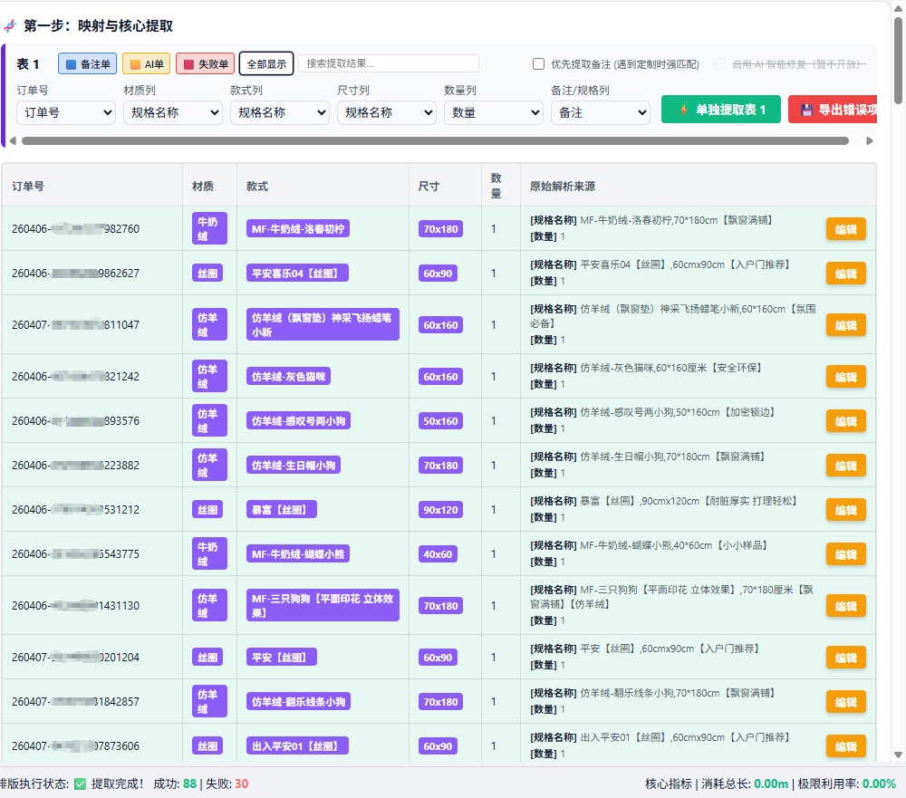Edit the 神采飞扬蜡笔小新 row
Screen dimensions: 906x798
tap(846, 325)
